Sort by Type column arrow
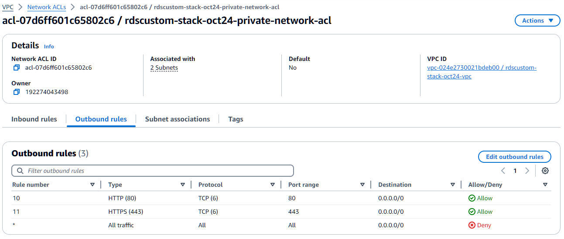 [x=183, y=185]
